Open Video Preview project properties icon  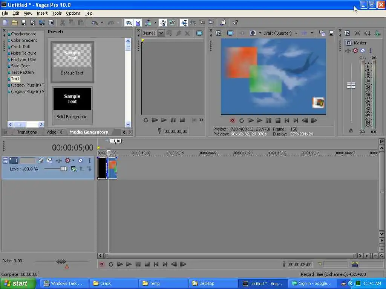218,33
